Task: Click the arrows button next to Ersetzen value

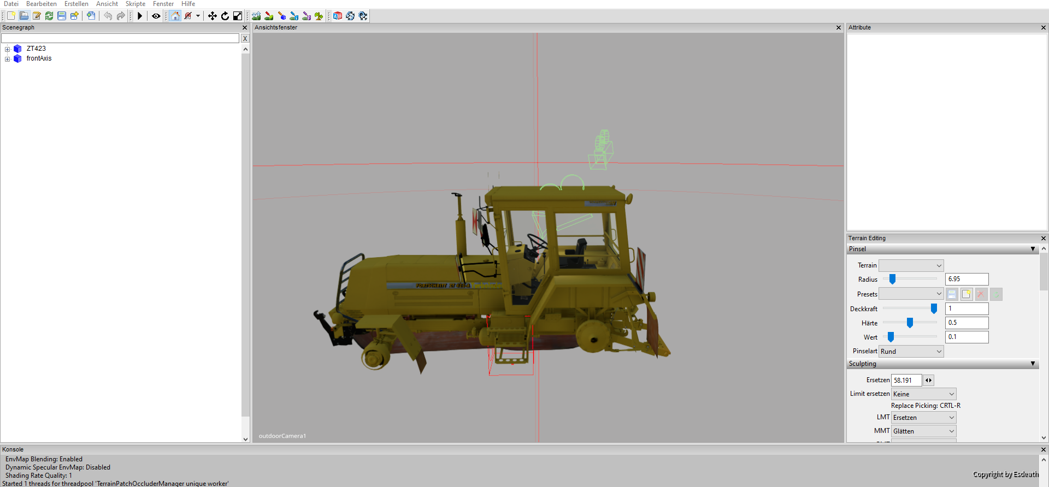Action: 929,380
